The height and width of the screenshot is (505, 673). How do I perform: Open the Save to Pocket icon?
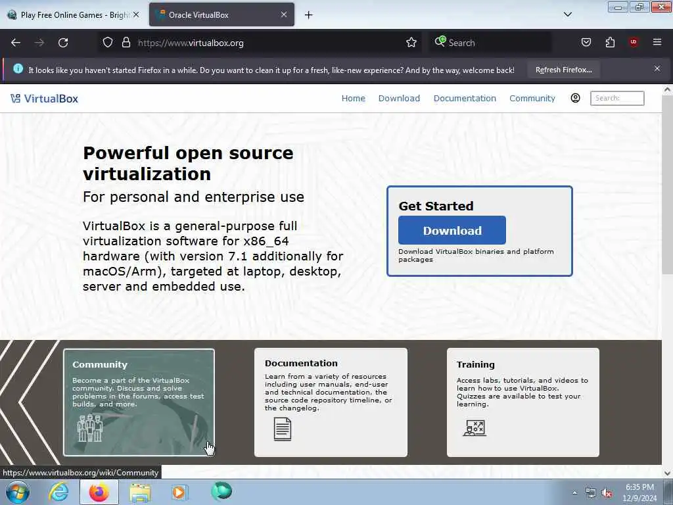(x=586, y=42)
